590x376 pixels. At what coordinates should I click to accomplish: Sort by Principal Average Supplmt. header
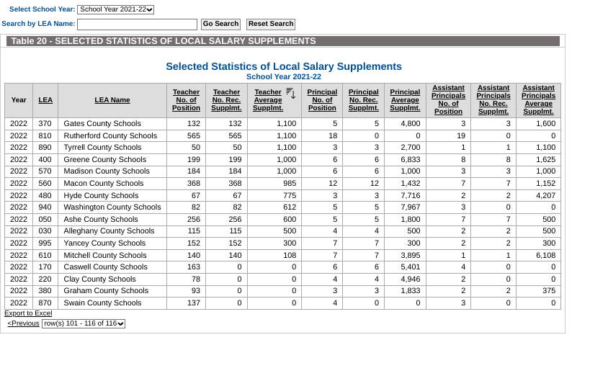[x=405, y=100]
